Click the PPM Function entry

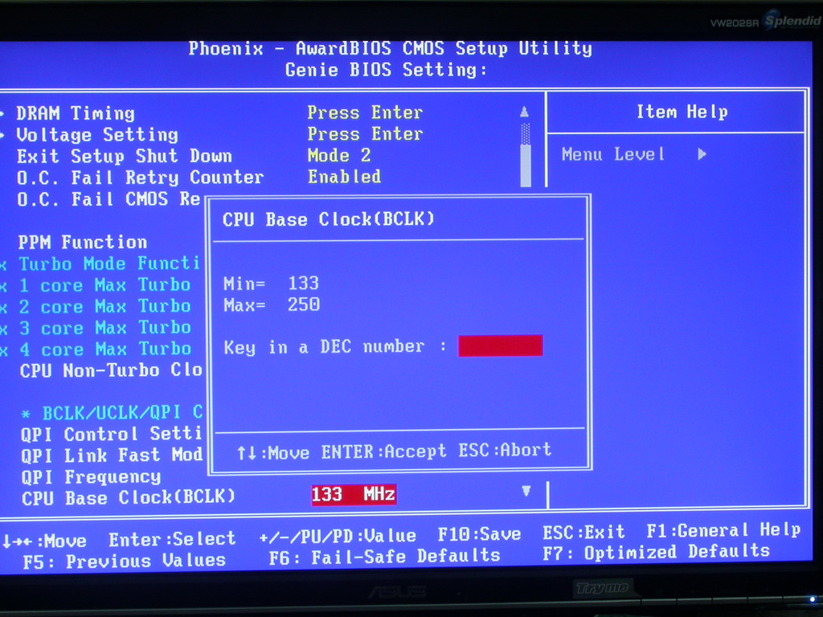83,243
